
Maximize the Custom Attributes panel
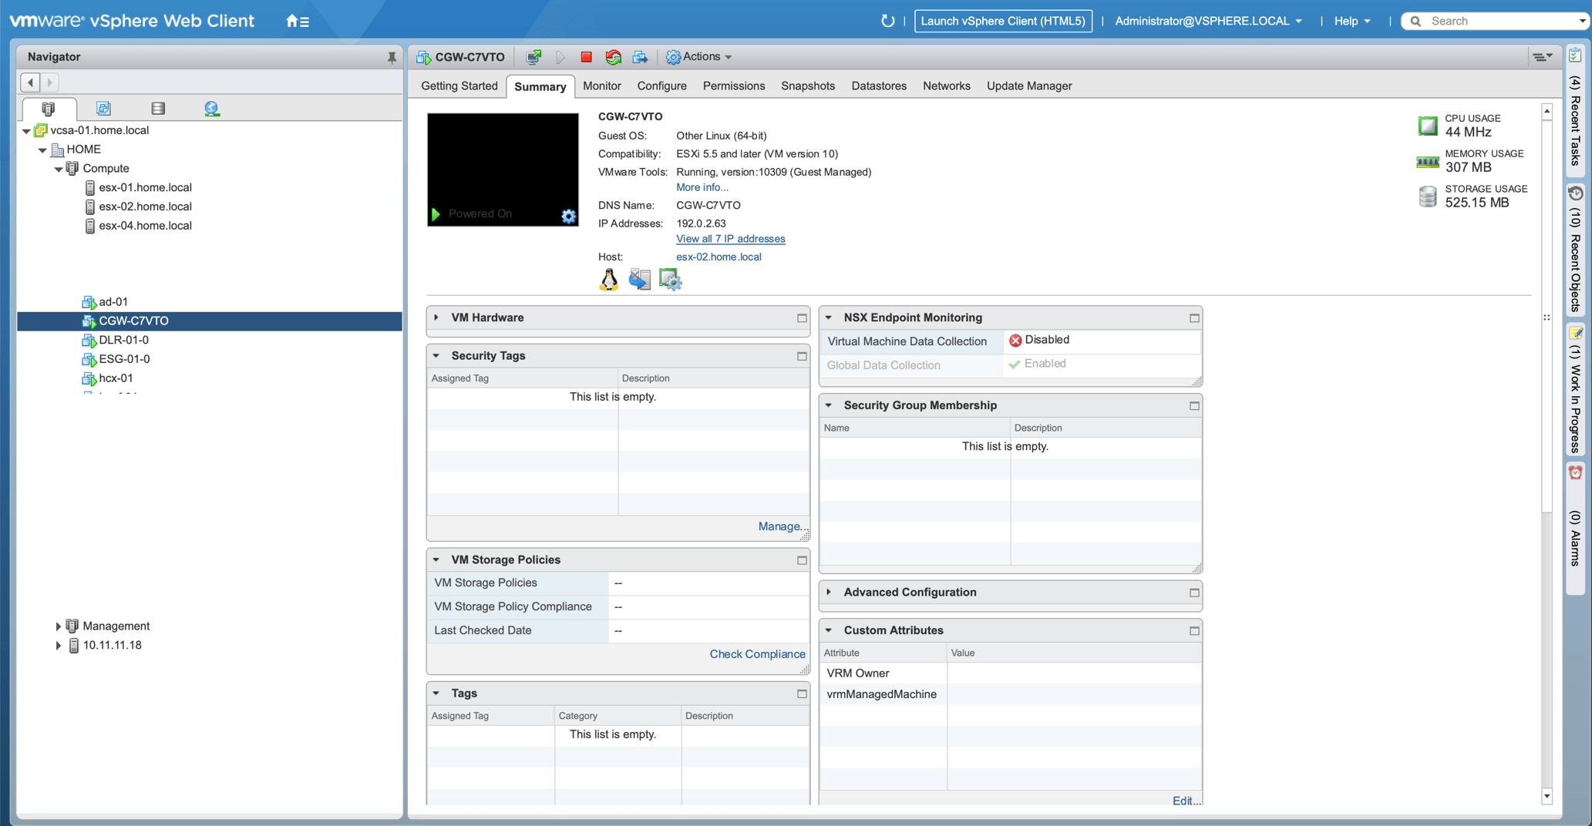click(x=1194, y=631)
